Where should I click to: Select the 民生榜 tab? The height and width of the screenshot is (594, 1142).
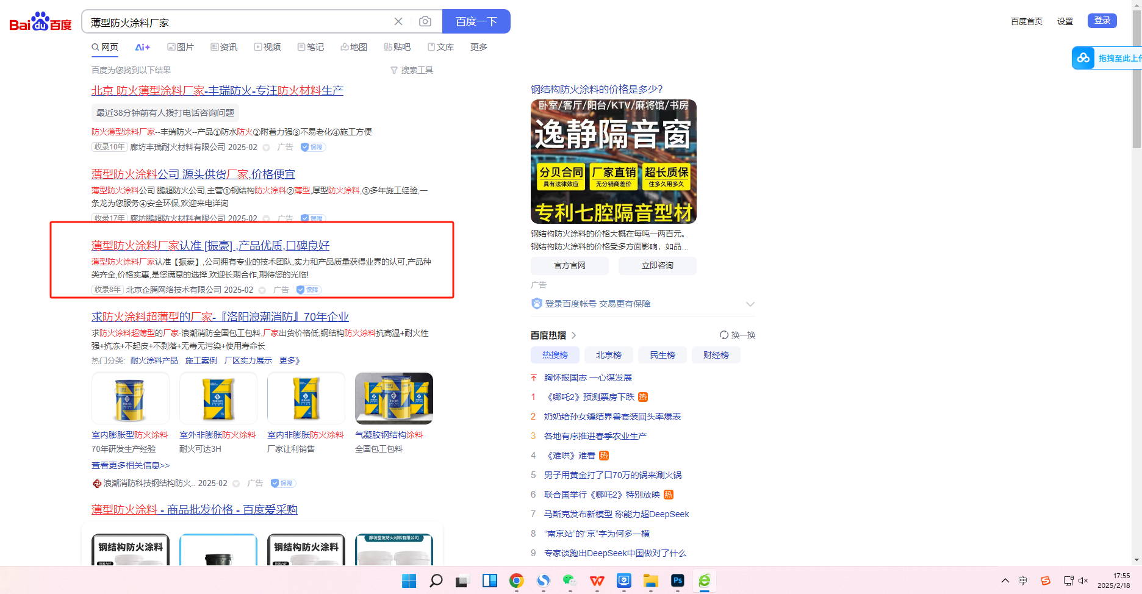point(663,355)
